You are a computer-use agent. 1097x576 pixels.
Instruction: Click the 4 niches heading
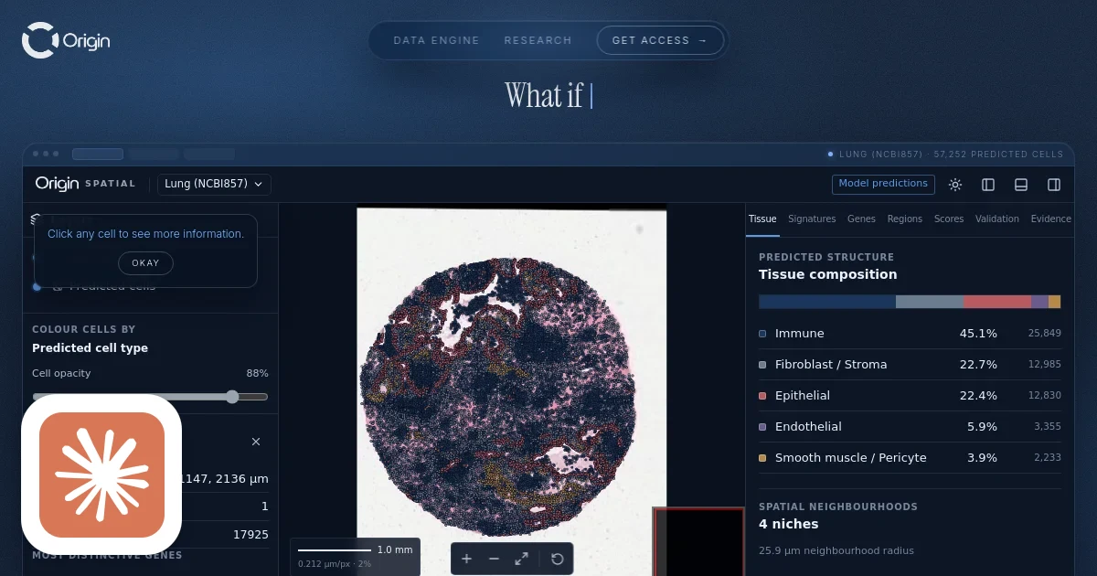pyautogui.click(x=789, y=524)
